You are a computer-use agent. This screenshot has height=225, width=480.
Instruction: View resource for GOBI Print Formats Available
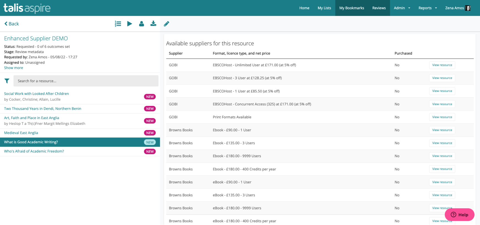[x=442, y=117]
